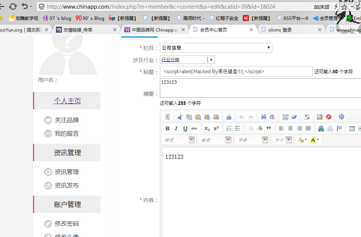Image resolution: width=361 pixels, height=237 pixels.
Task: Center align text
Action: click(290, 128)
